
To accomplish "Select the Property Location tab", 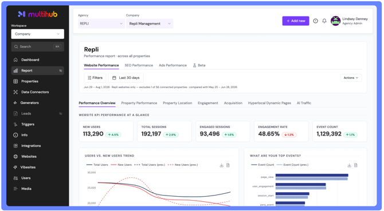I will click(x=177, y=103).
